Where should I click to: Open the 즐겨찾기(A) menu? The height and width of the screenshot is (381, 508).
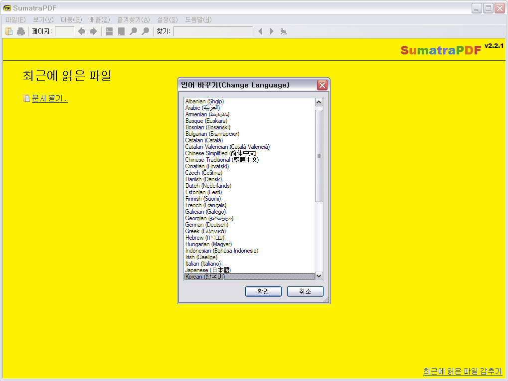coord(134,20)
